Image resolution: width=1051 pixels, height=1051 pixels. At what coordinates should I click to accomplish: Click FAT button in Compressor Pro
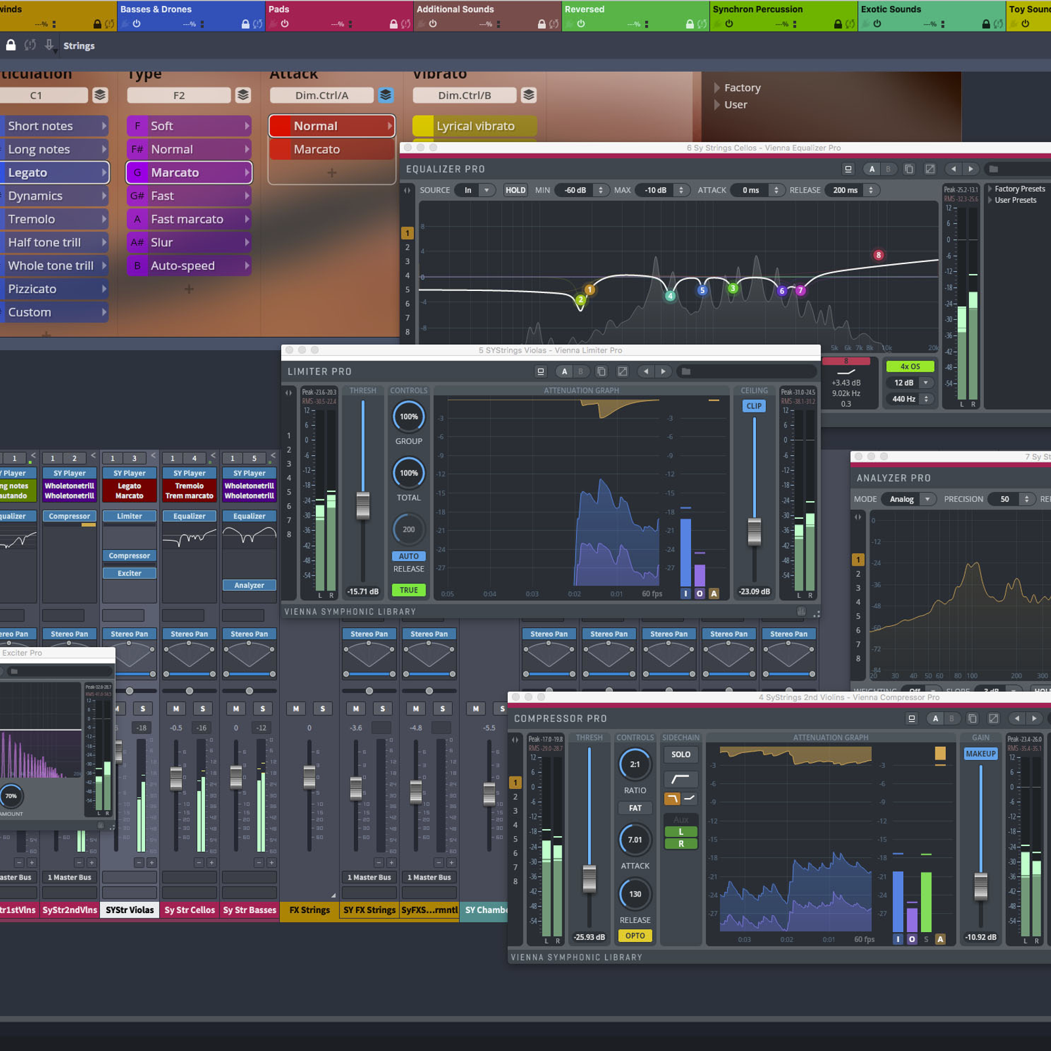pos(635,808)
